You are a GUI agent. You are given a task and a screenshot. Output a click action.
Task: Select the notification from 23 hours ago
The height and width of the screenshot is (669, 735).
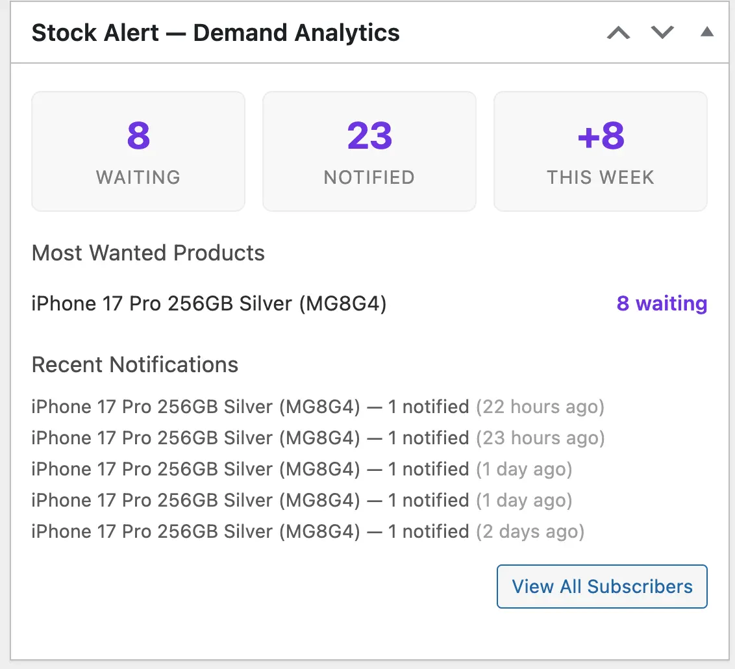(318, 438)
